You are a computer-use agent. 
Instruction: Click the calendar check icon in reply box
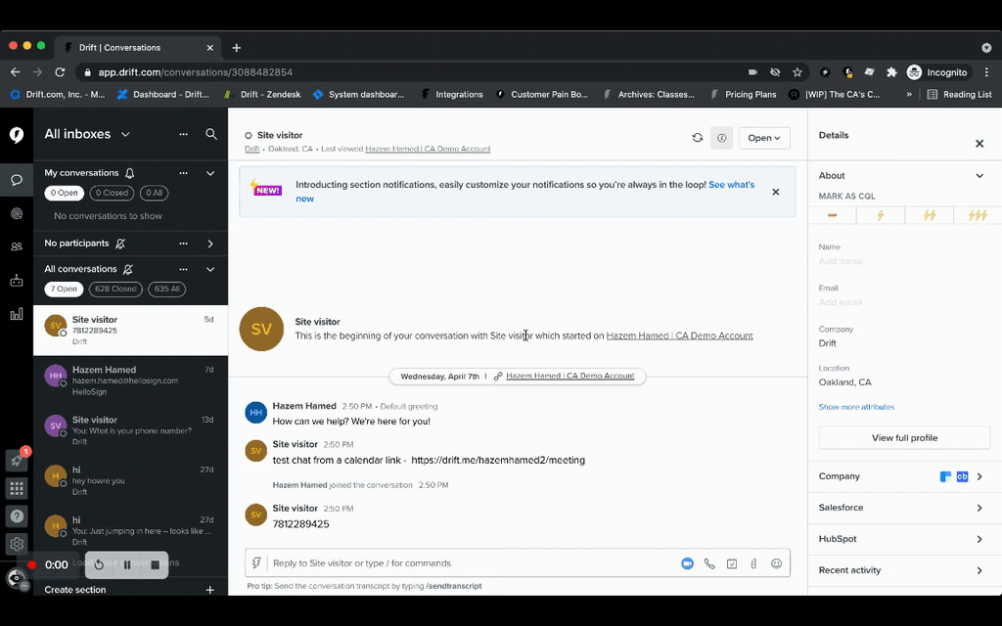pos(732,563)
